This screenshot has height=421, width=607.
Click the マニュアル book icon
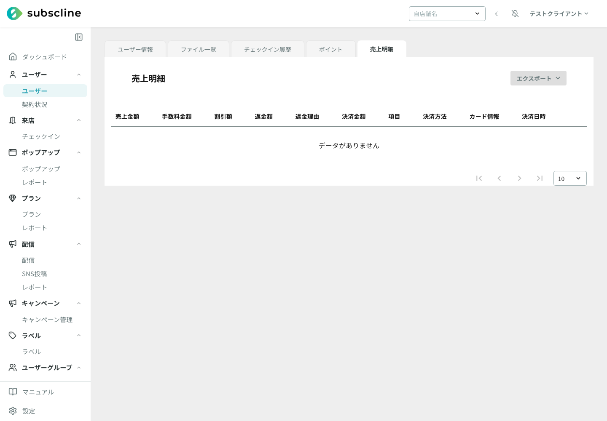click(13, 392)
